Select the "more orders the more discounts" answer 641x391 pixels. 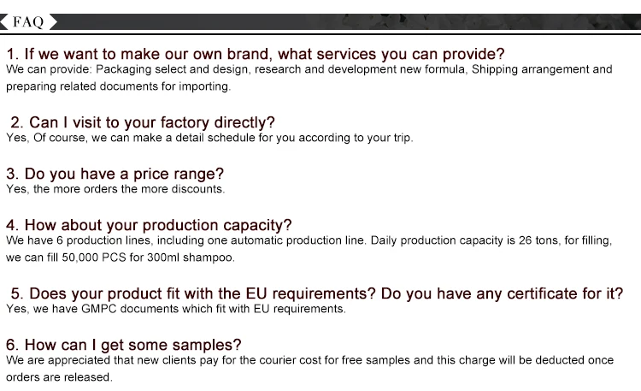(115, 189)
